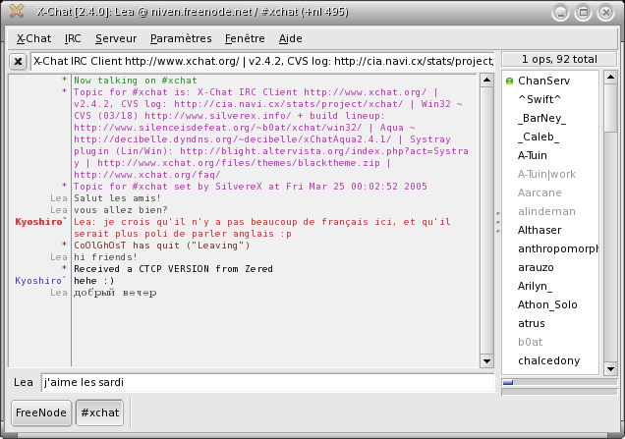
Task: Select user ^Swift^ in user list
Action: click(x=540, y=99)
